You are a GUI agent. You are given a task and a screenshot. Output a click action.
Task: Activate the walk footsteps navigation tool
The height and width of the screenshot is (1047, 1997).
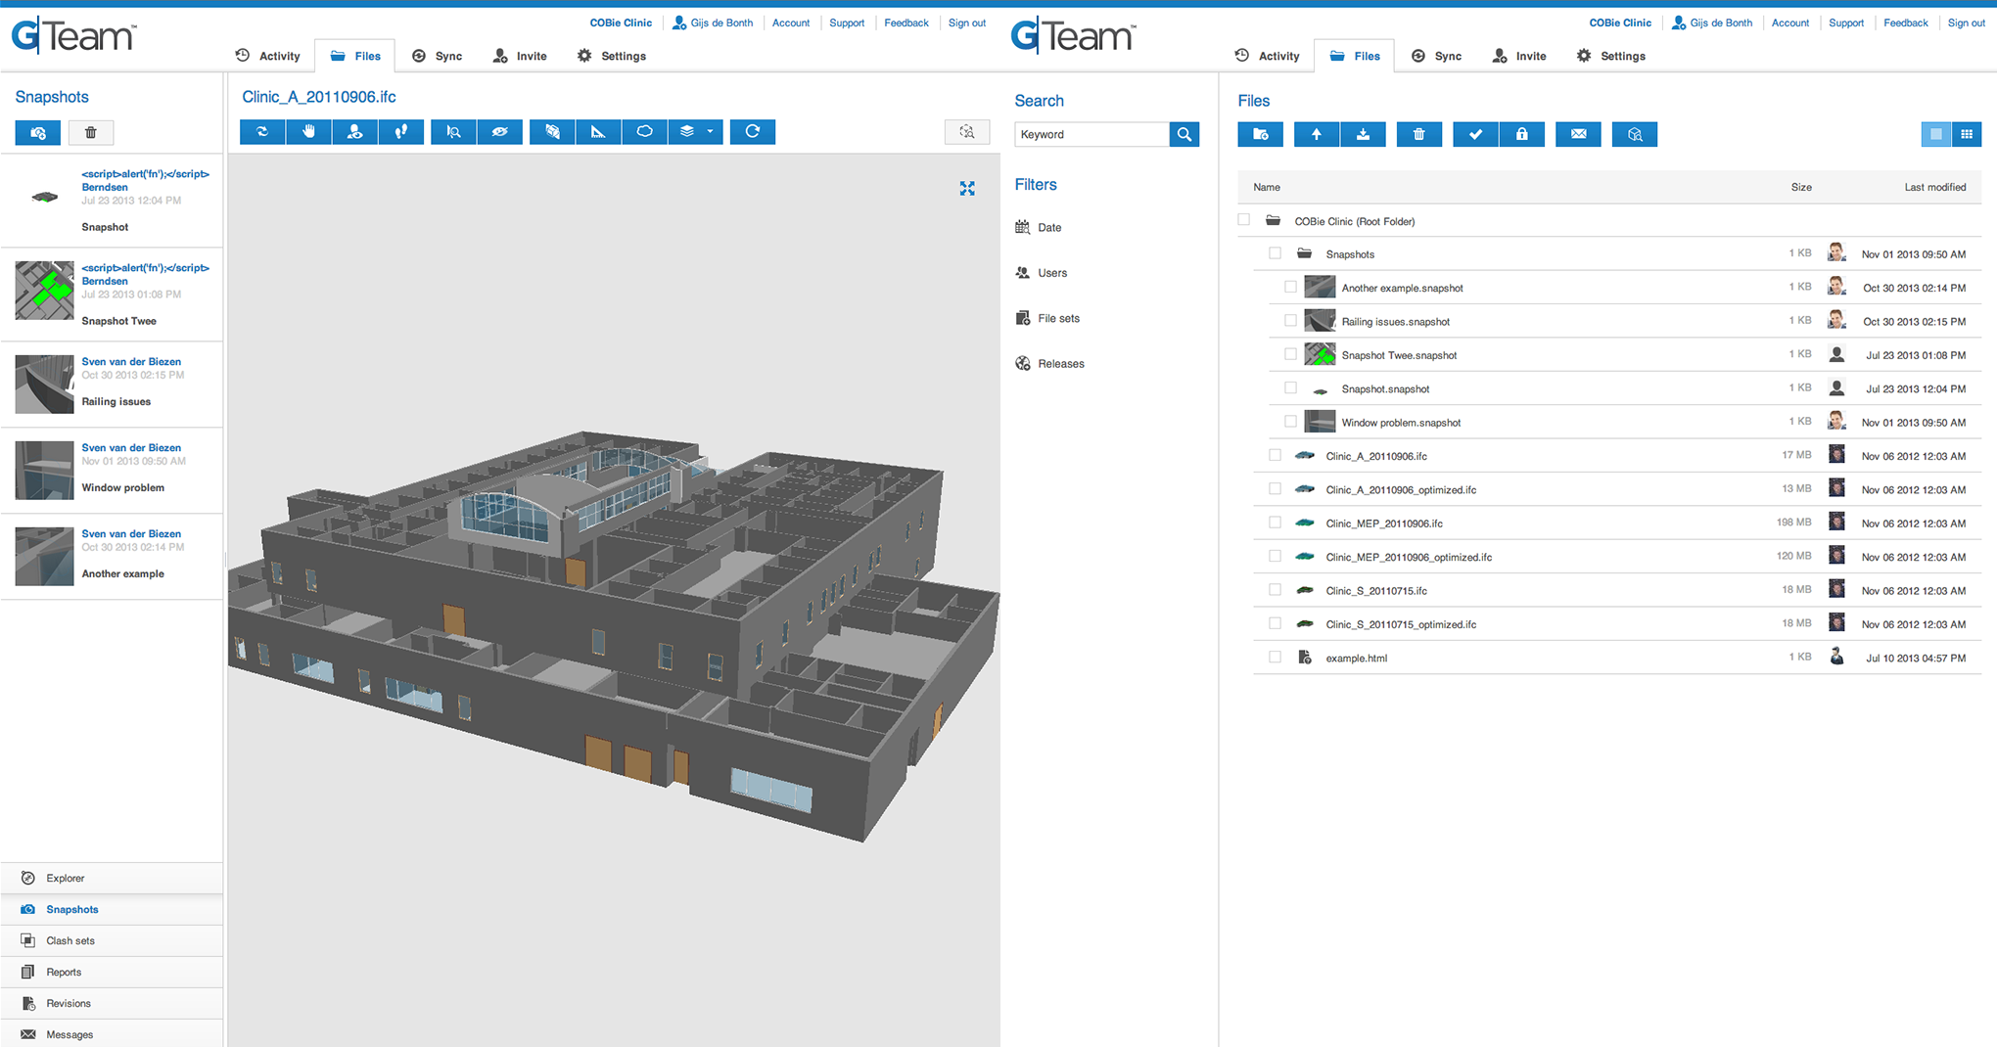click(401, 132)
